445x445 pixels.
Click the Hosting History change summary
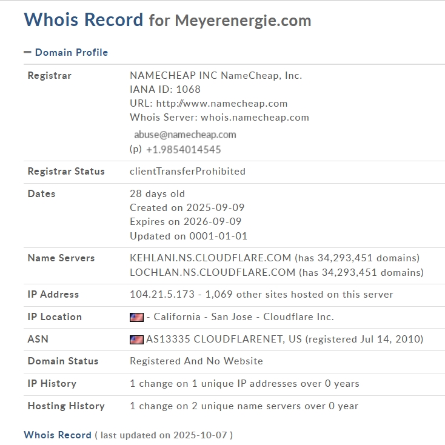(244, 406)
